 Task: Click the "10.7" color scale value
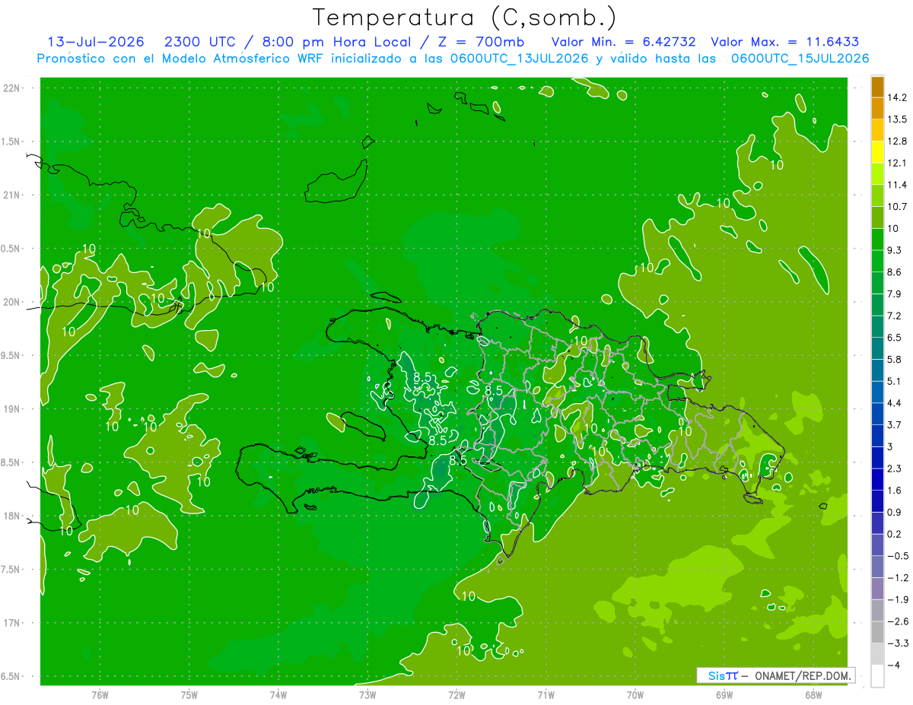coord(896,207)
